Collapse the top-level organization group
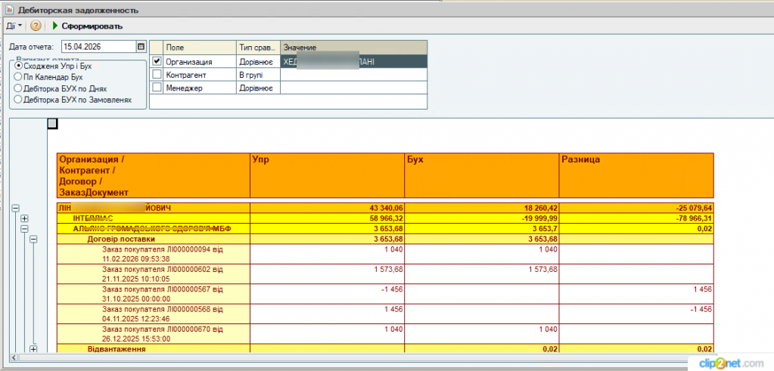Screen dimensions: 774x371 (15, 209)
